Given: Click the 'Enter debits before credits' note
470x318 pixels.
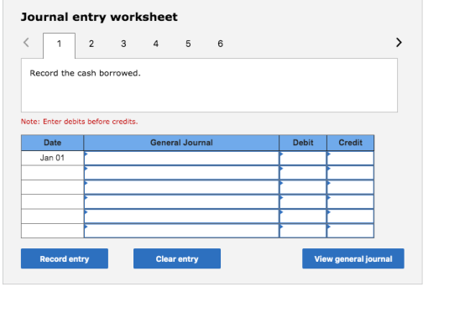Looking at the screenshot, I should pyautogui.click(x=80, y=122).
